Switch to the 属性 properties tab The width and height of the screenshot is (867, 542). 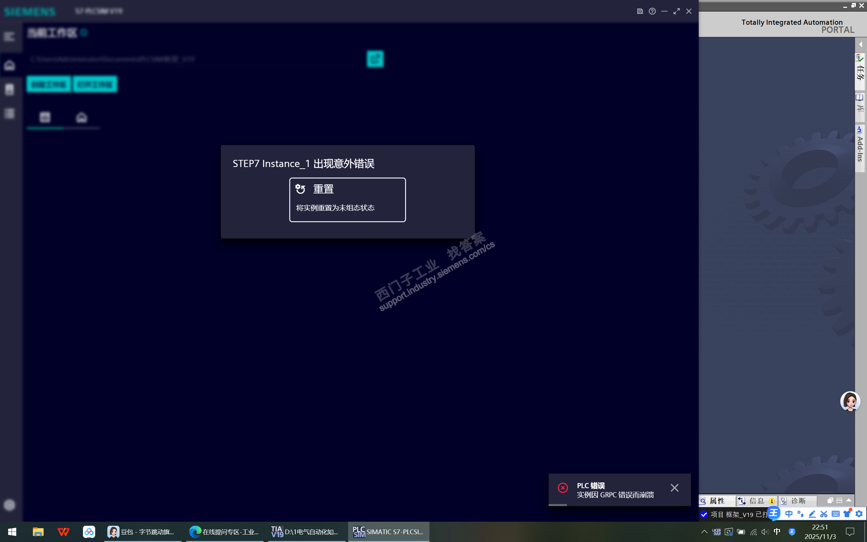(717, 501)
